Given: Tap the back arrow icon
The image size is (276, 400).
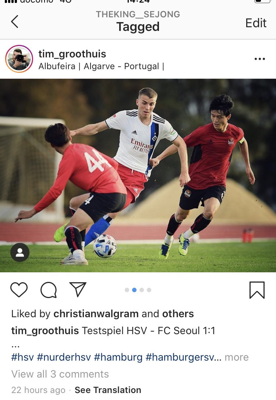Looking at the screenshot, I should click(x=15, y=21).
